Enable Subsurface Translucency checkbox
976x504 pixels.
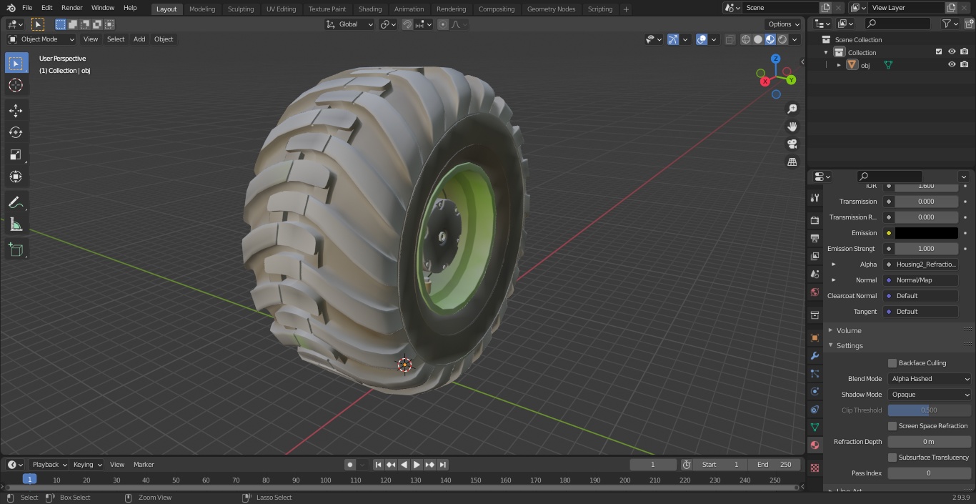[x=892, y=458]
